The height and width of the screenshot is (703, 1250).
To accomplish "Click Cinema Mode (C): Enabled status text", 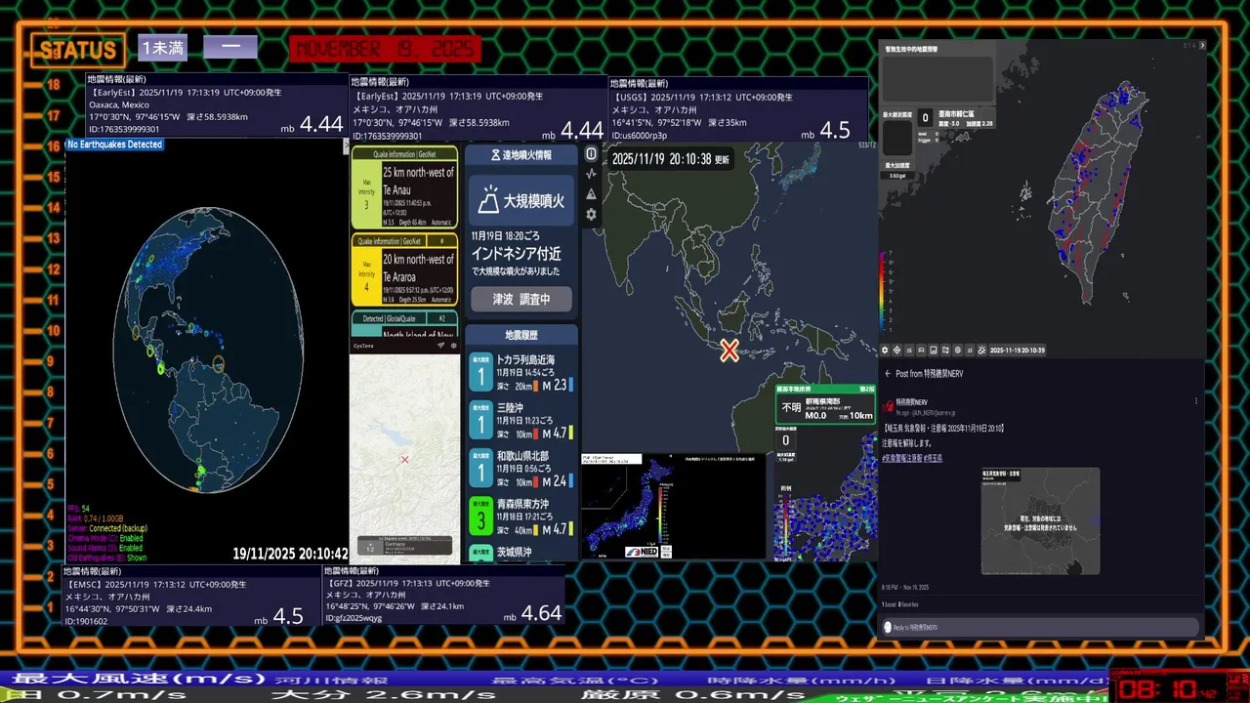I will (105, 538).
